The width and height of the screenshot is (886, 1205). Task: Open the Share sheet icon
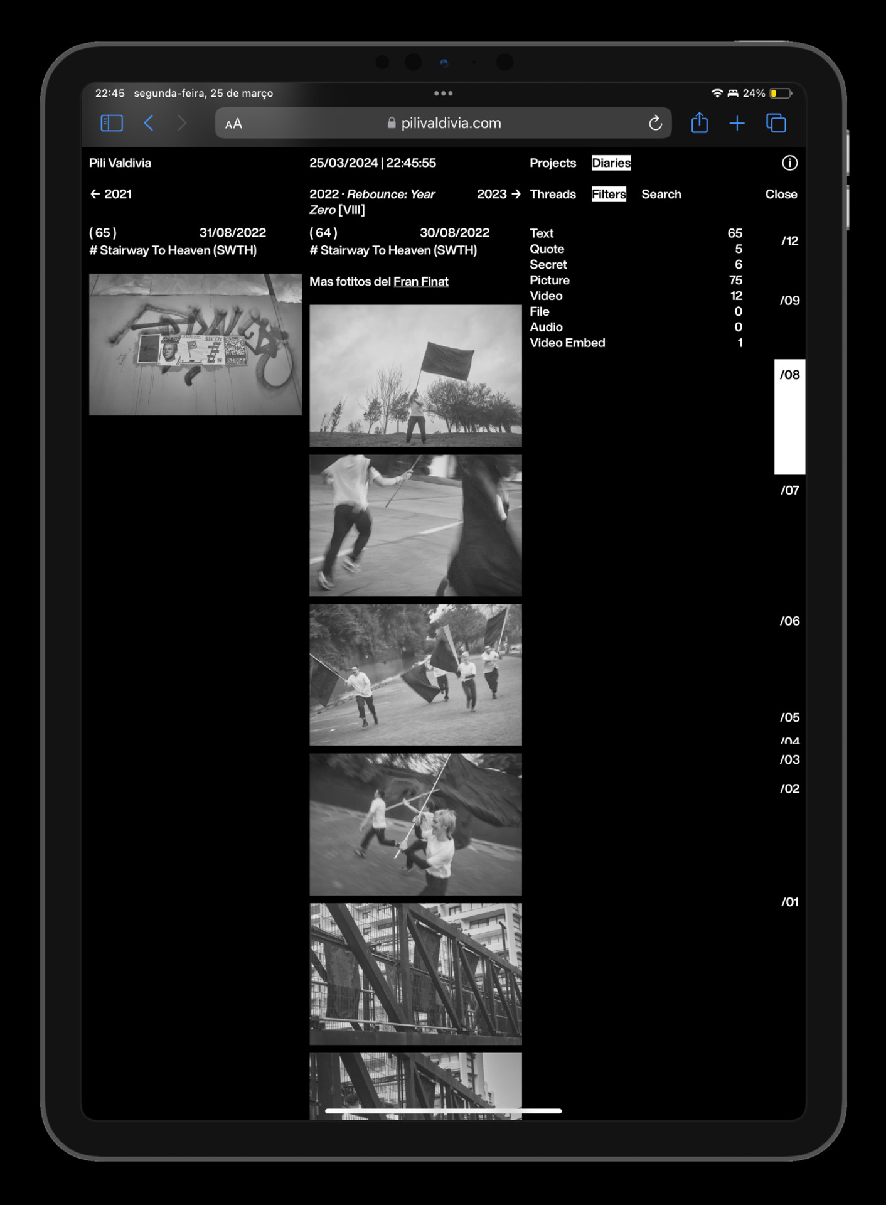coord(699,123)
